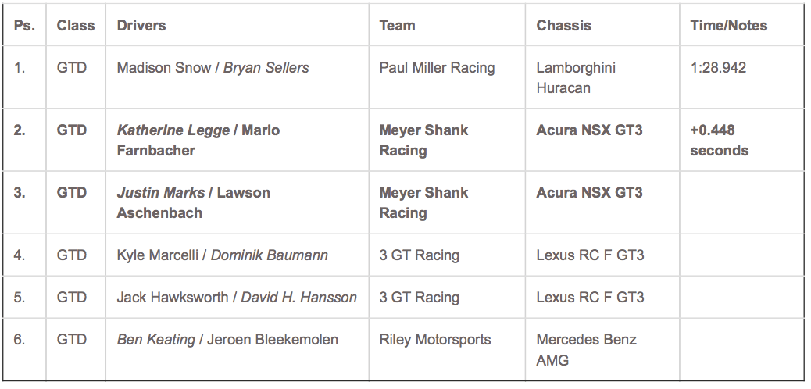811x389 pixels.
Task: Click the +0.448 seconds cell
Action: [719, 140]
